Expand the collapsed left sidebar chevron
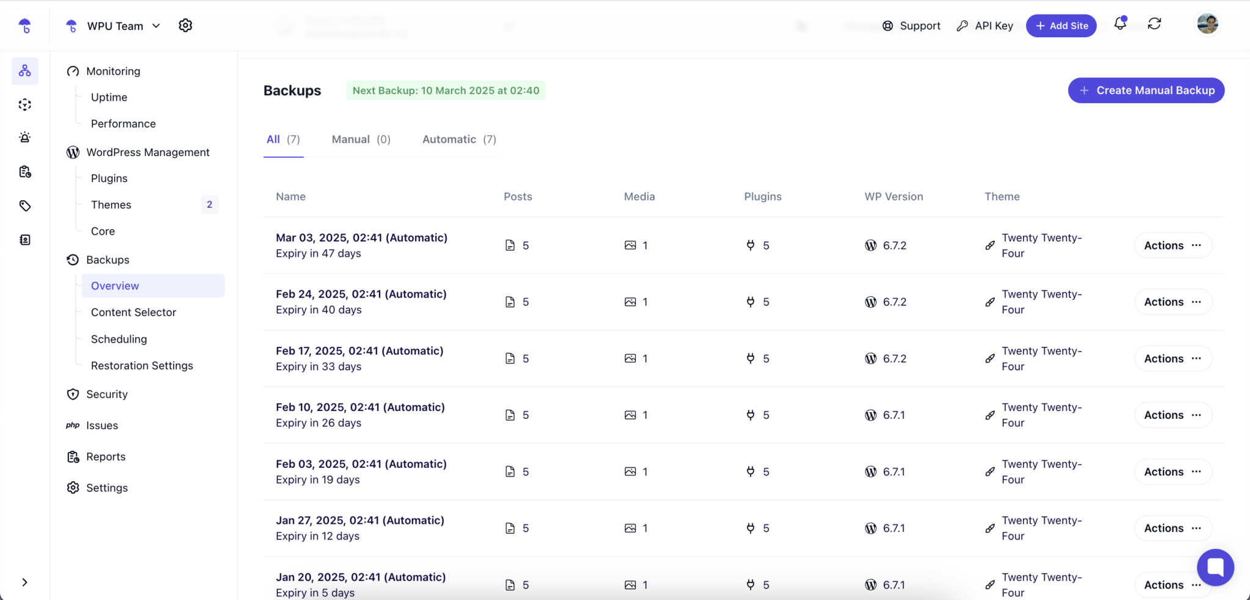This screenshot has width=1250, height=600. (24, 582)
